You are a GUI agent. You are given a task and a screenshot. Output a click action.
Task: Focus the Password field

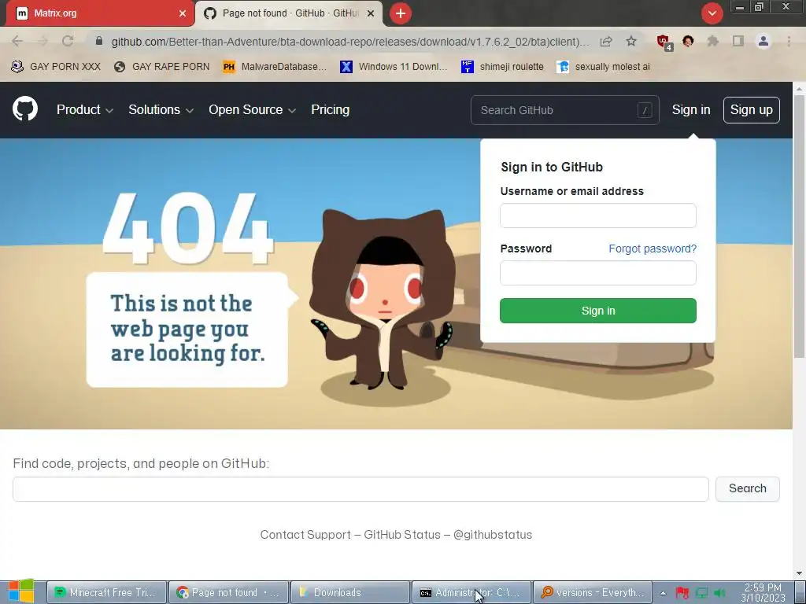pos(598,273)
